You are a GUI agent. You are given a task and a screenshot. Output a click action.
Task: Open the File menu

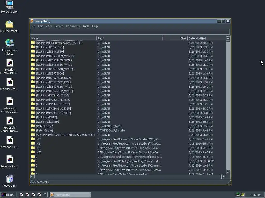point(33,26)
